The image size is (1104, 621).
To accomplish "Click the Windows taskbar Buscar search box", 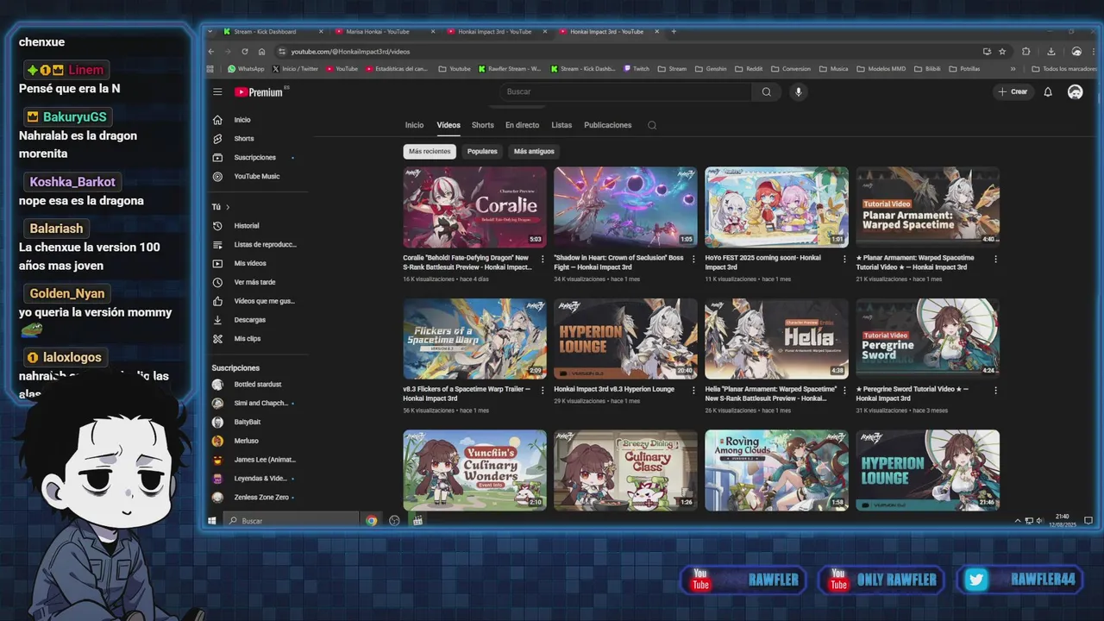I will coord(291,521).
